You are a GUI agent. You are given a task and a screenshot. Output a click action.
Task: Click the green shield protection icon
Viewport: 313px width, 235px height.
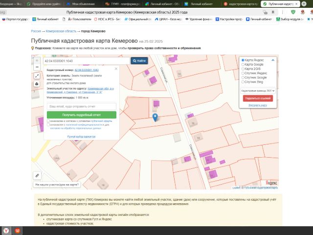pos(293,12)
